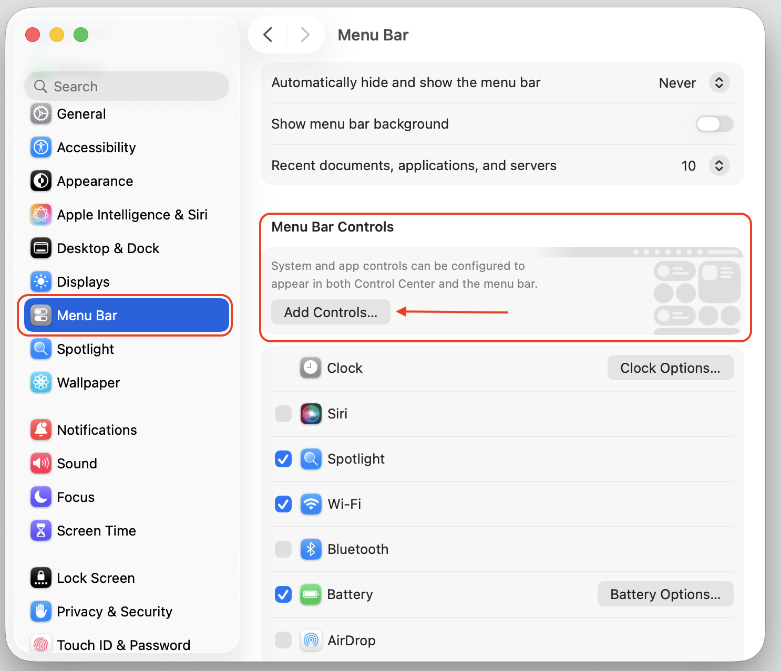Image resolution: width=781 pixels, height=671 pixels.
Task: Select General in the sidebar
Action: pos(127,114)
